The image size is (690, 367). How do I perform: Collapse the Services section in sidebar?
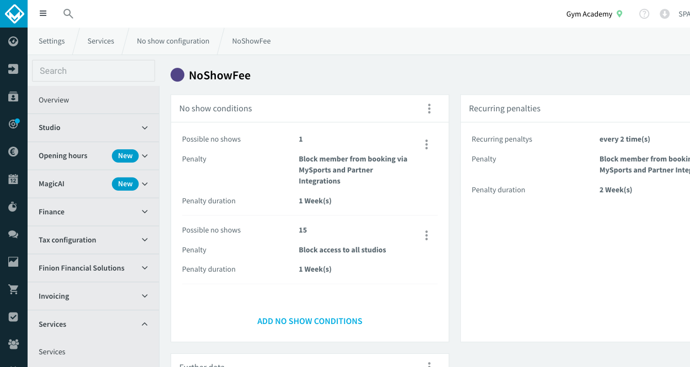pyautogui.click(x=93, y=325)
